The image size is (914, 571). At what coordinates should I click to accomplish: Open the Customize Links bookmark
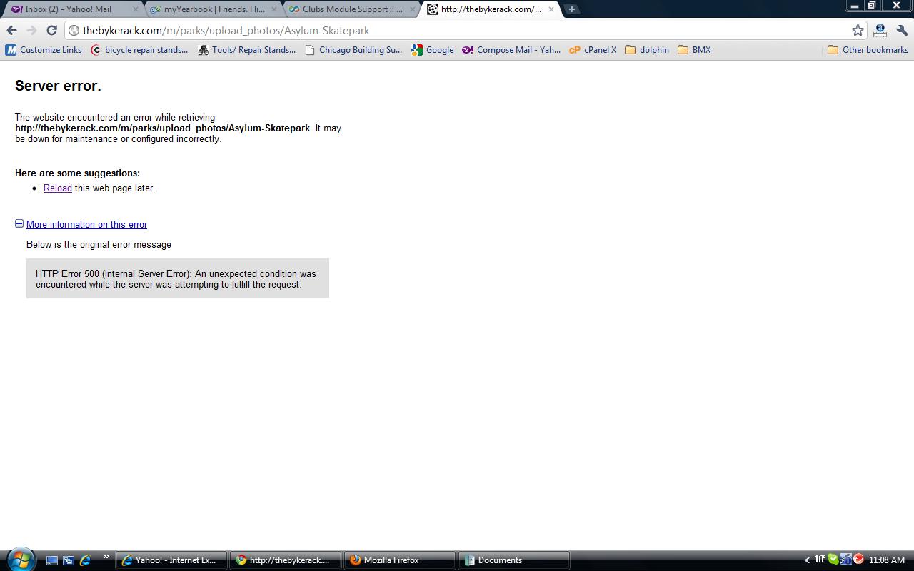pyautogui.click(x=44, y=50)
